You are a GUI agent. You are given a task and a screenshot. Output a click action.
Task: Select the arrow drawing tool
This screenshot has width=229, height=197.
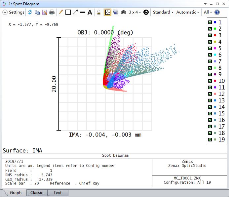(x=75, y=12)
